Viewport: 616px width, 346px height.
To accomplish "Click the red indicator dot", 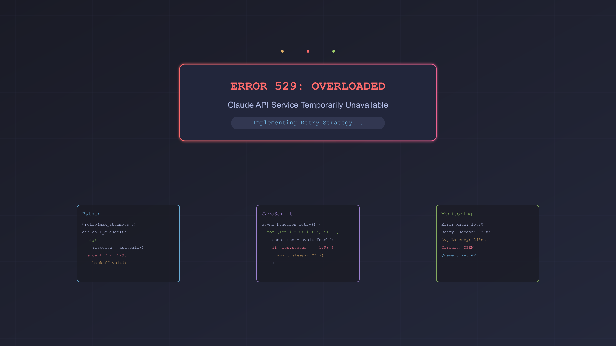I will 308,51.
